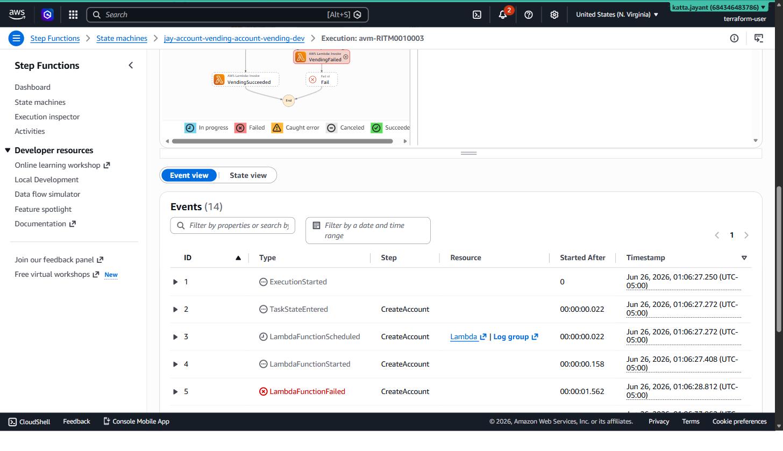Click the calendar icon in date filter
The image size is (783, 451).
point(317,225)
